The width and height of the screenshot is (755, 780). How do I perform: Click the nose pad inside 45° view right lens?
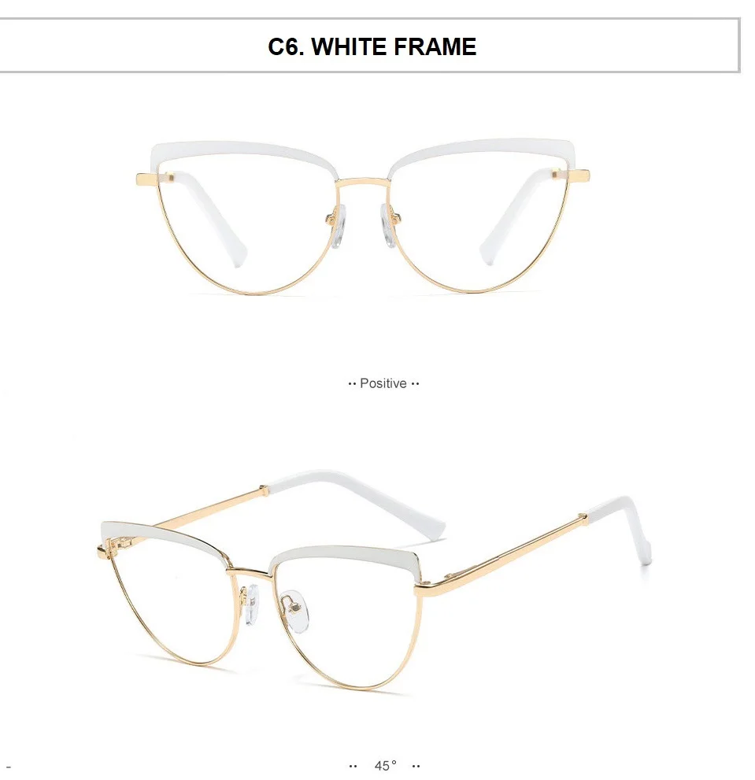click(294, 611)
